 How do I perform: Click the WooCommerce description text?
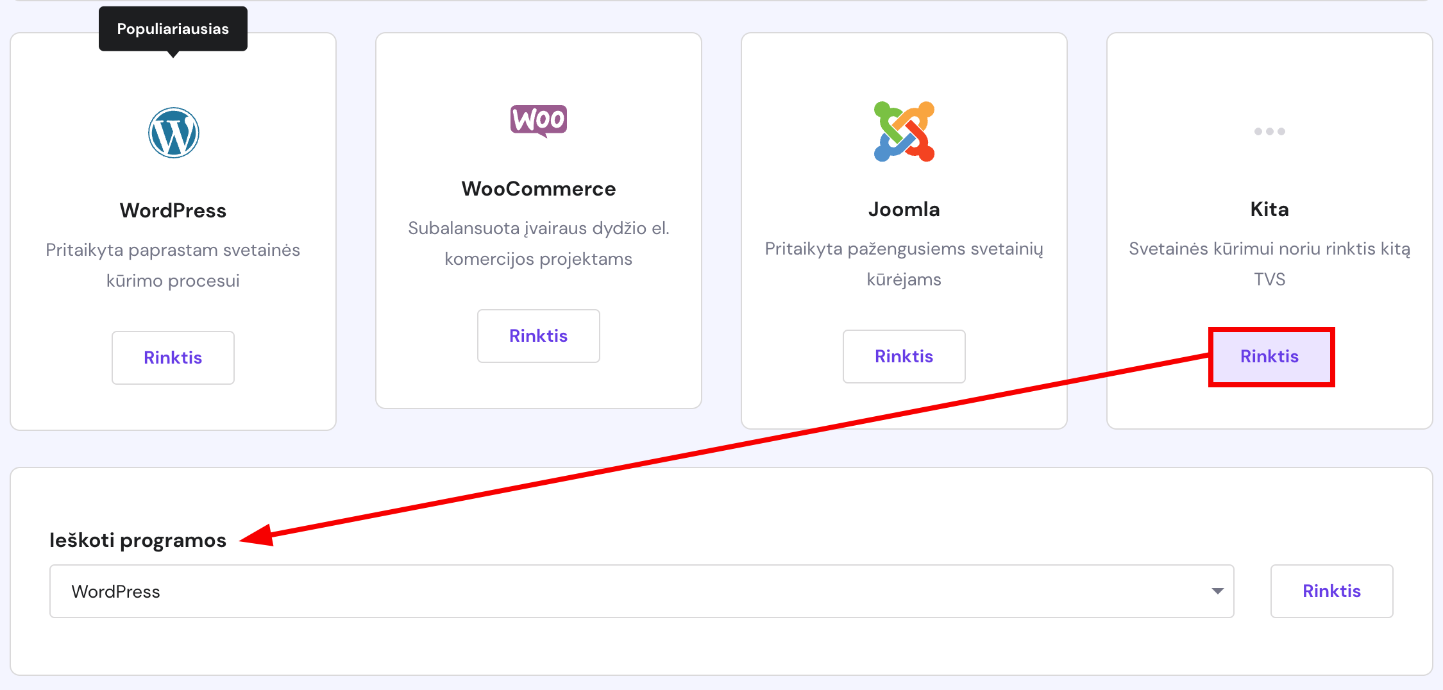point(539,243)
